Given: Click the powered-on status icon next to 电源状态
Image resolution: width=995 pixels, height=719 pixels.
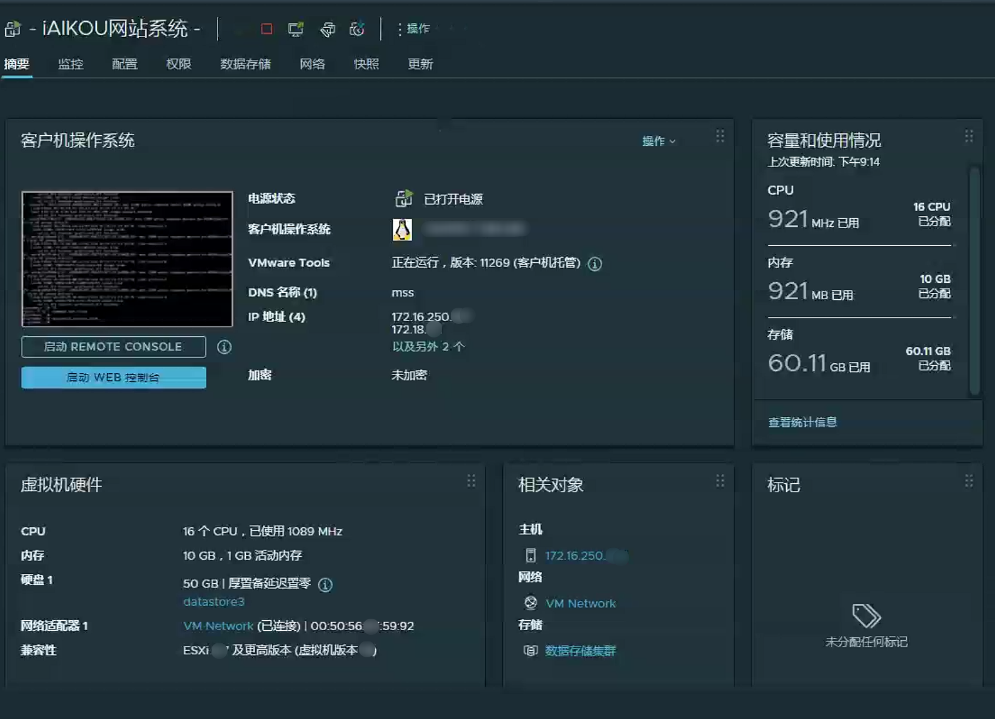Looking at the screenshot, I should (404, 199).
